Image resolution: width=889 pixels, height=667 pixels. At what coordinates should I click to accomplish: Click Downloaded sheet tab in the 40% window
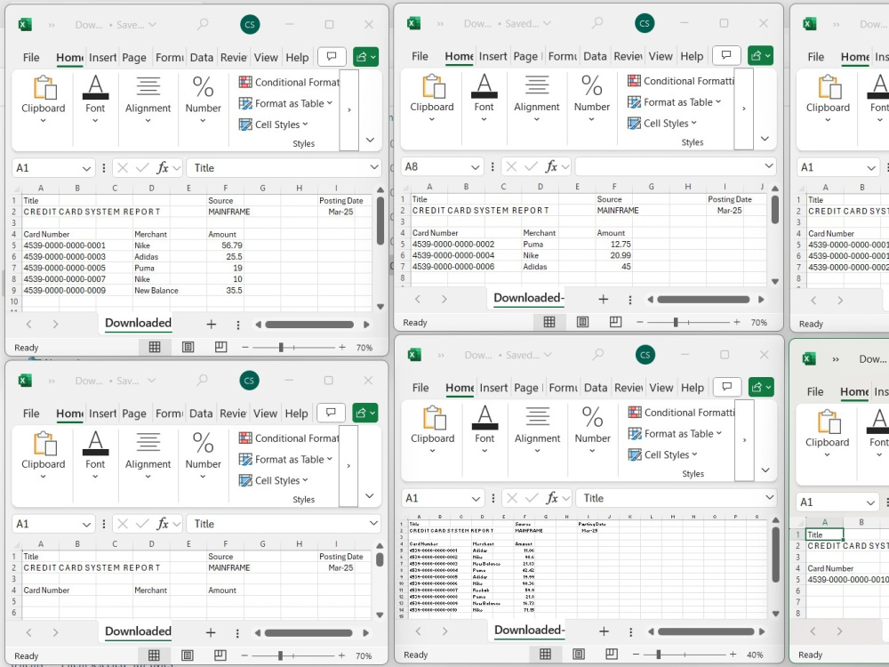coord(530,631)
